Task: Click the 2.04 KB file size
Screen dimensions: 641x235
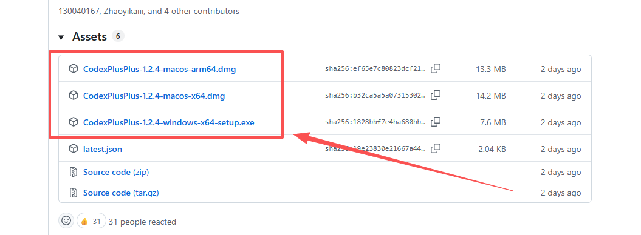Action: pos(492,150)
